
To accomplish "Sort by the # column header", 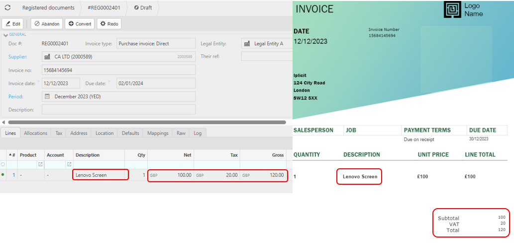I will [12, 155].
